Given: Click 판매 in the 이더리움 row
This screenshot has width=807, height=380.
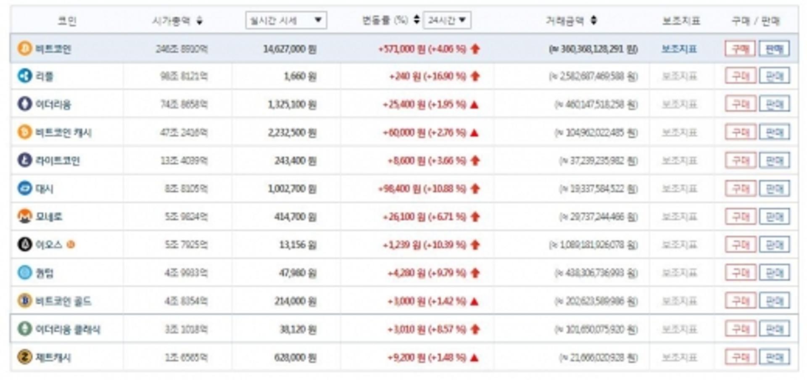Looking at the screenshot, I should pyautogui.click(x=774, y=104).
